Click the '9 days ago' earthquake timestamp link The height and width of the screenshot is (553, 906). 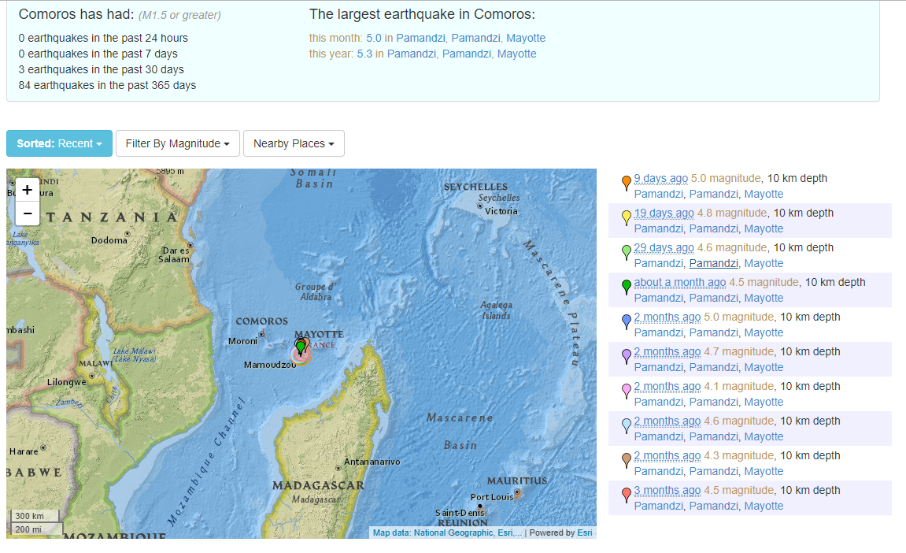(660, 178)
